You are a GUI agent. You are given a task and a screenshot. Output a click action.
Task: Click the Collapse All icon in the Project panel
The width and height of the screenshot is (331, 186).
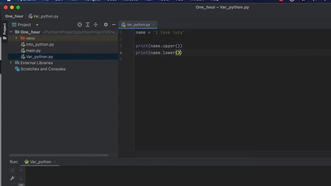96,25
